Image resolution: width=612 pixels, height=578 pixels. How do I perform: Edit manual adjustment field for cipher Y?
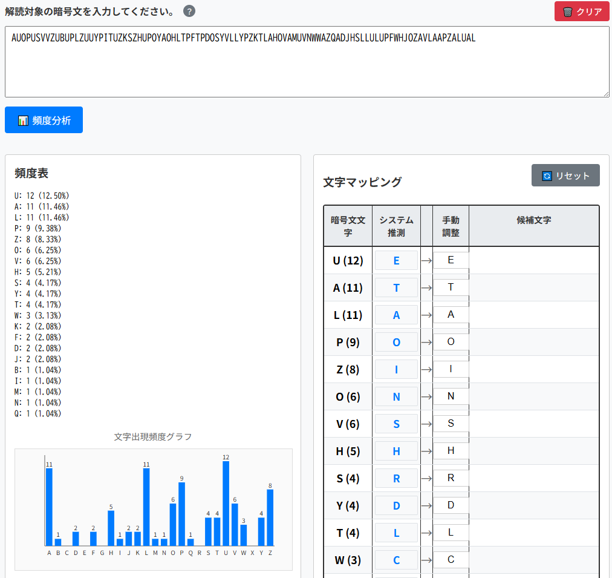(451, 505)
